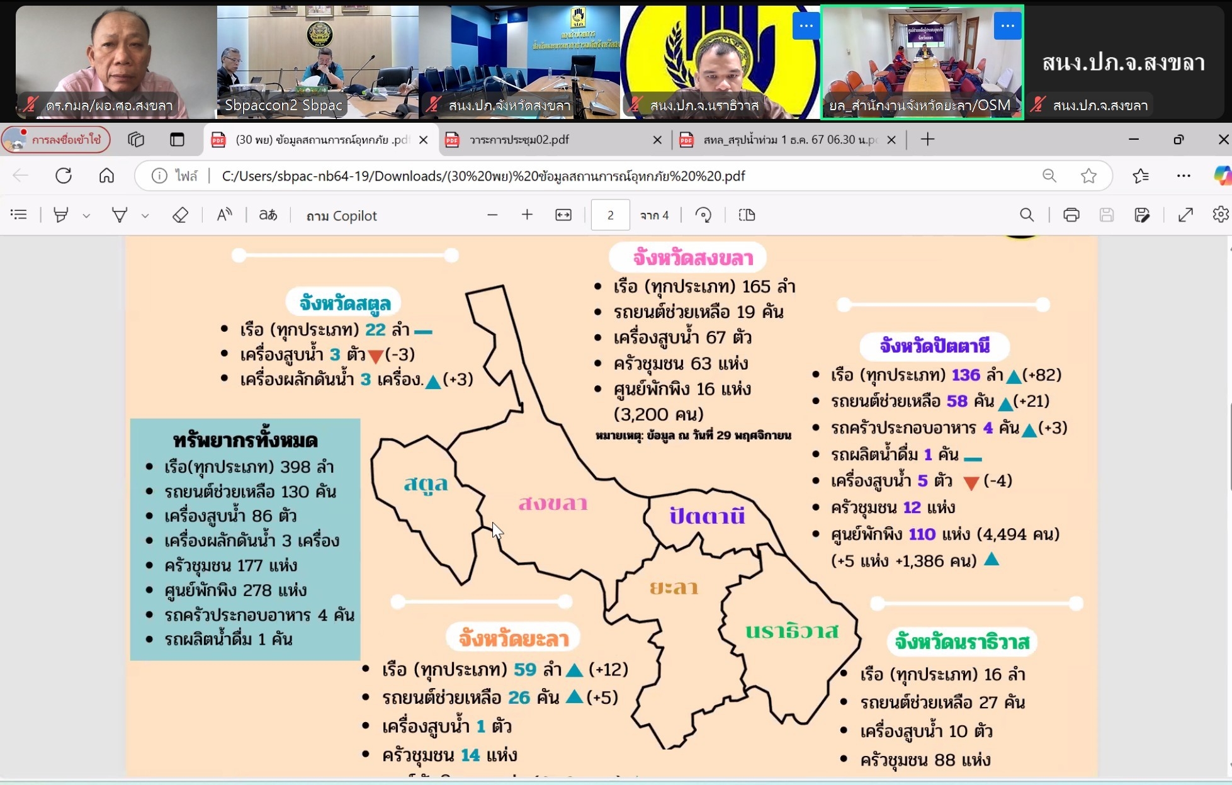Click the Read aloud icon
The height and width of the screenshot is (785, 1232).
[x=224, y=215]
